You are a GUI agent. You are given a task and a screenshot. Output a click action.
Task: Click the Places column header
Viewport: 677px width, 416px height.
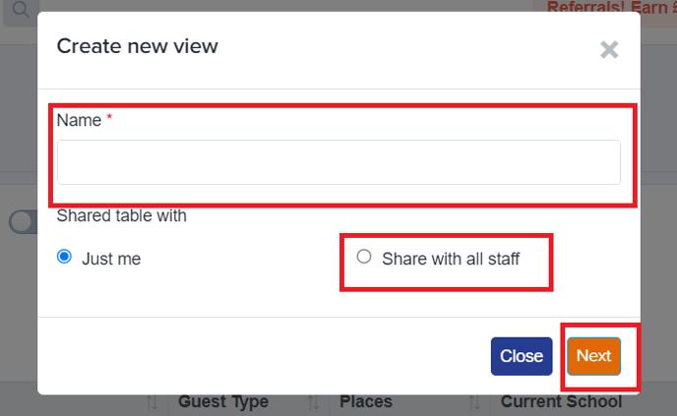pyautogui.click(x=366, y=402)
